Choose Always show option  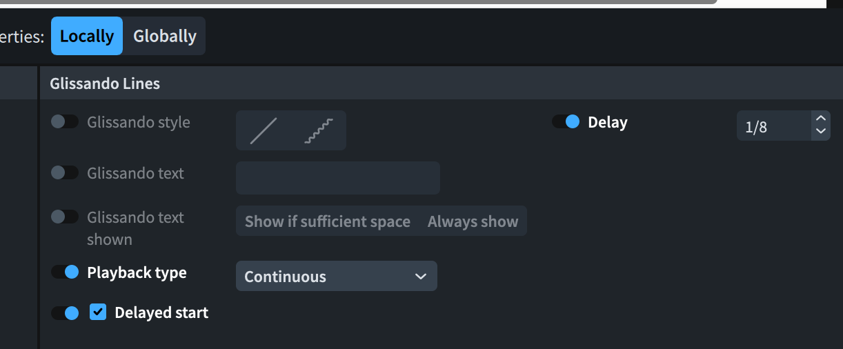pyautogui.click(x=473, y=221)
